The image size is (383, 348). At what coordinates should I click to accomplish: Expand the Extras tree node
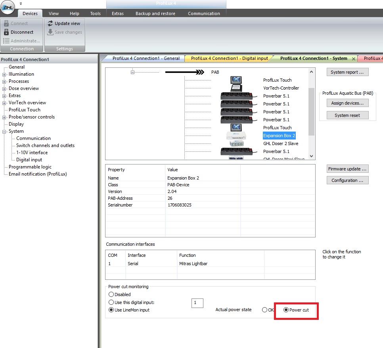[x=4, y=96]
